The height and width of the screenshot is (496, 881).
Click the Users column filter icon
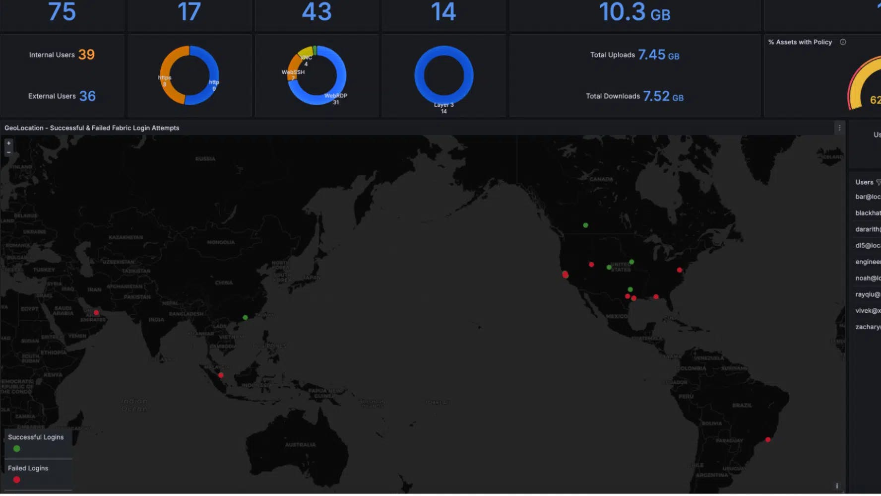(878, 182)
